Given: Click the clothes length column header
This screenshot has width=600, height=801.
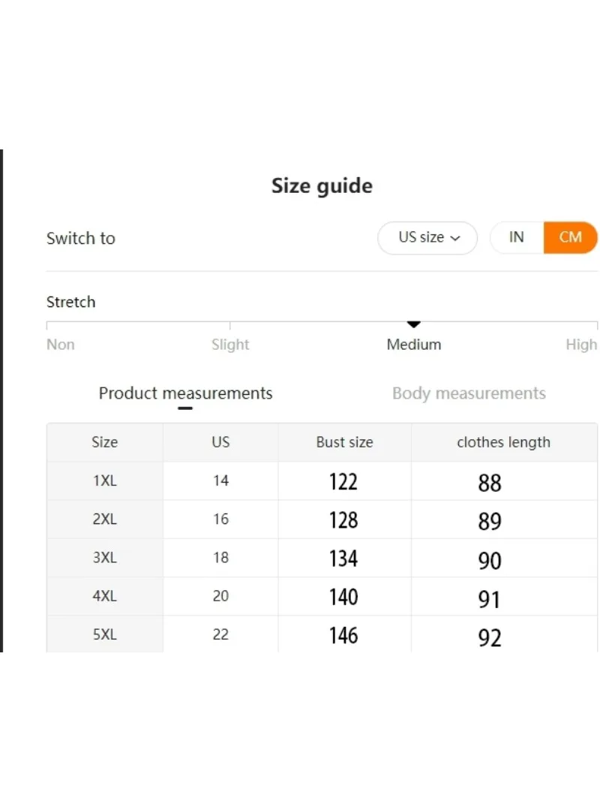Looking at the screenshot, I should (x=504, y=442).
